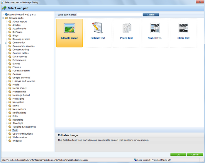Focus the Web part name field

109,15
